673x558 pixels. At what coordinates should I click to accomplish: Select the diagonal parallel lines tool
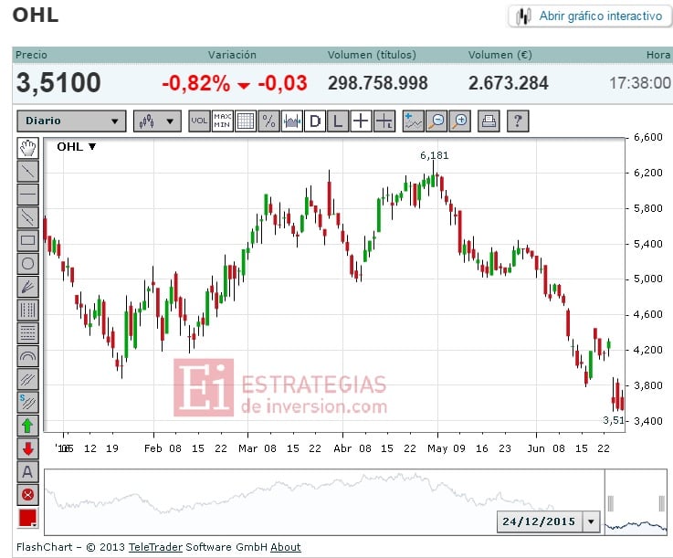tap(28, 379)
